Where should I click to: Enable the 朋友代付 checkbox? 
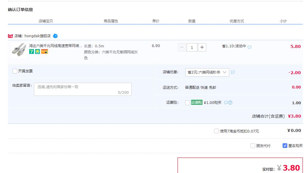tap(252, 146)
